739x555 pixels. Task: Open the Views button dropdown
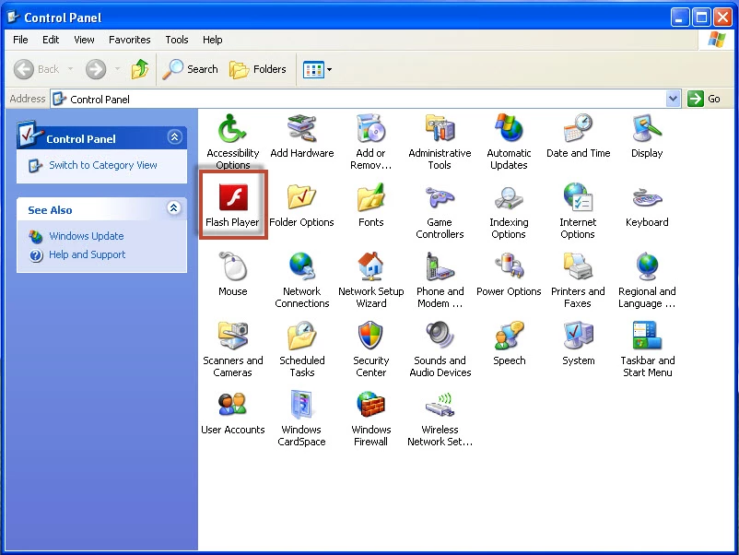[330, 70]
